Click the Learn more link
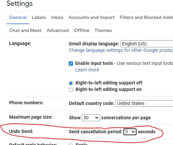Image resolution: width=173 pixels, height=145 pixels. tap(87, 70)
